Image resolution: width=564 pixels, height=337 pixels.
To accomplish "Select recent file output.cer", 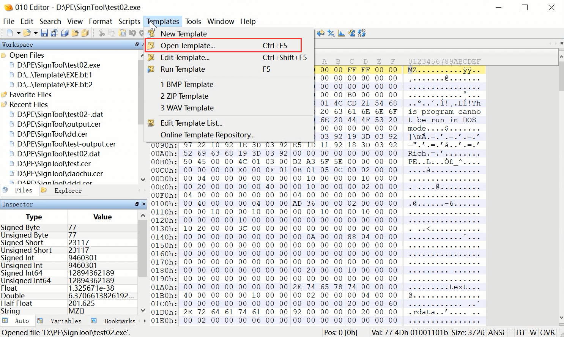I will [59, 124].
